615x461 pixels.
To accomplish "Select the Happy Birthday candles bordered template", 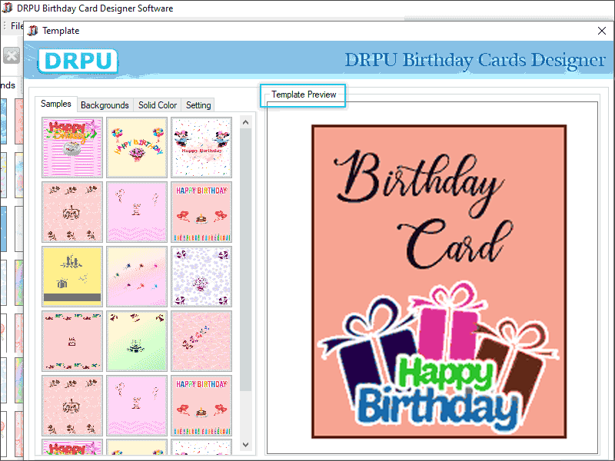I will (201, 212).
